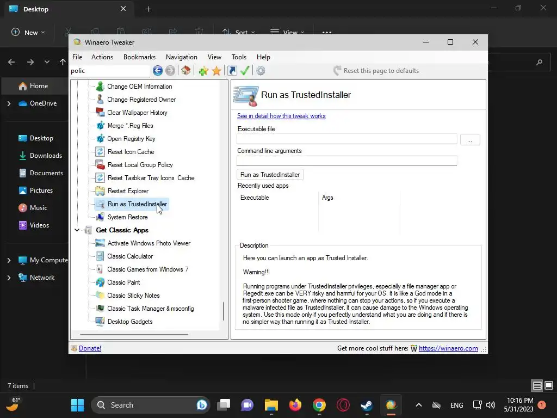Click the Donate! link
The height and width of the screenshot is (418, 557).
pyautogui.click(x=90, y=348)
